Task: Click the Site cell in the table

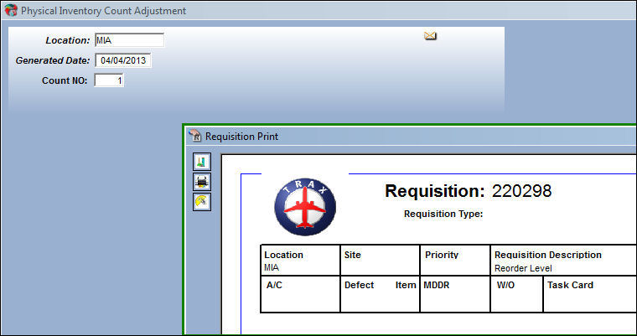Action: point(380,260)
